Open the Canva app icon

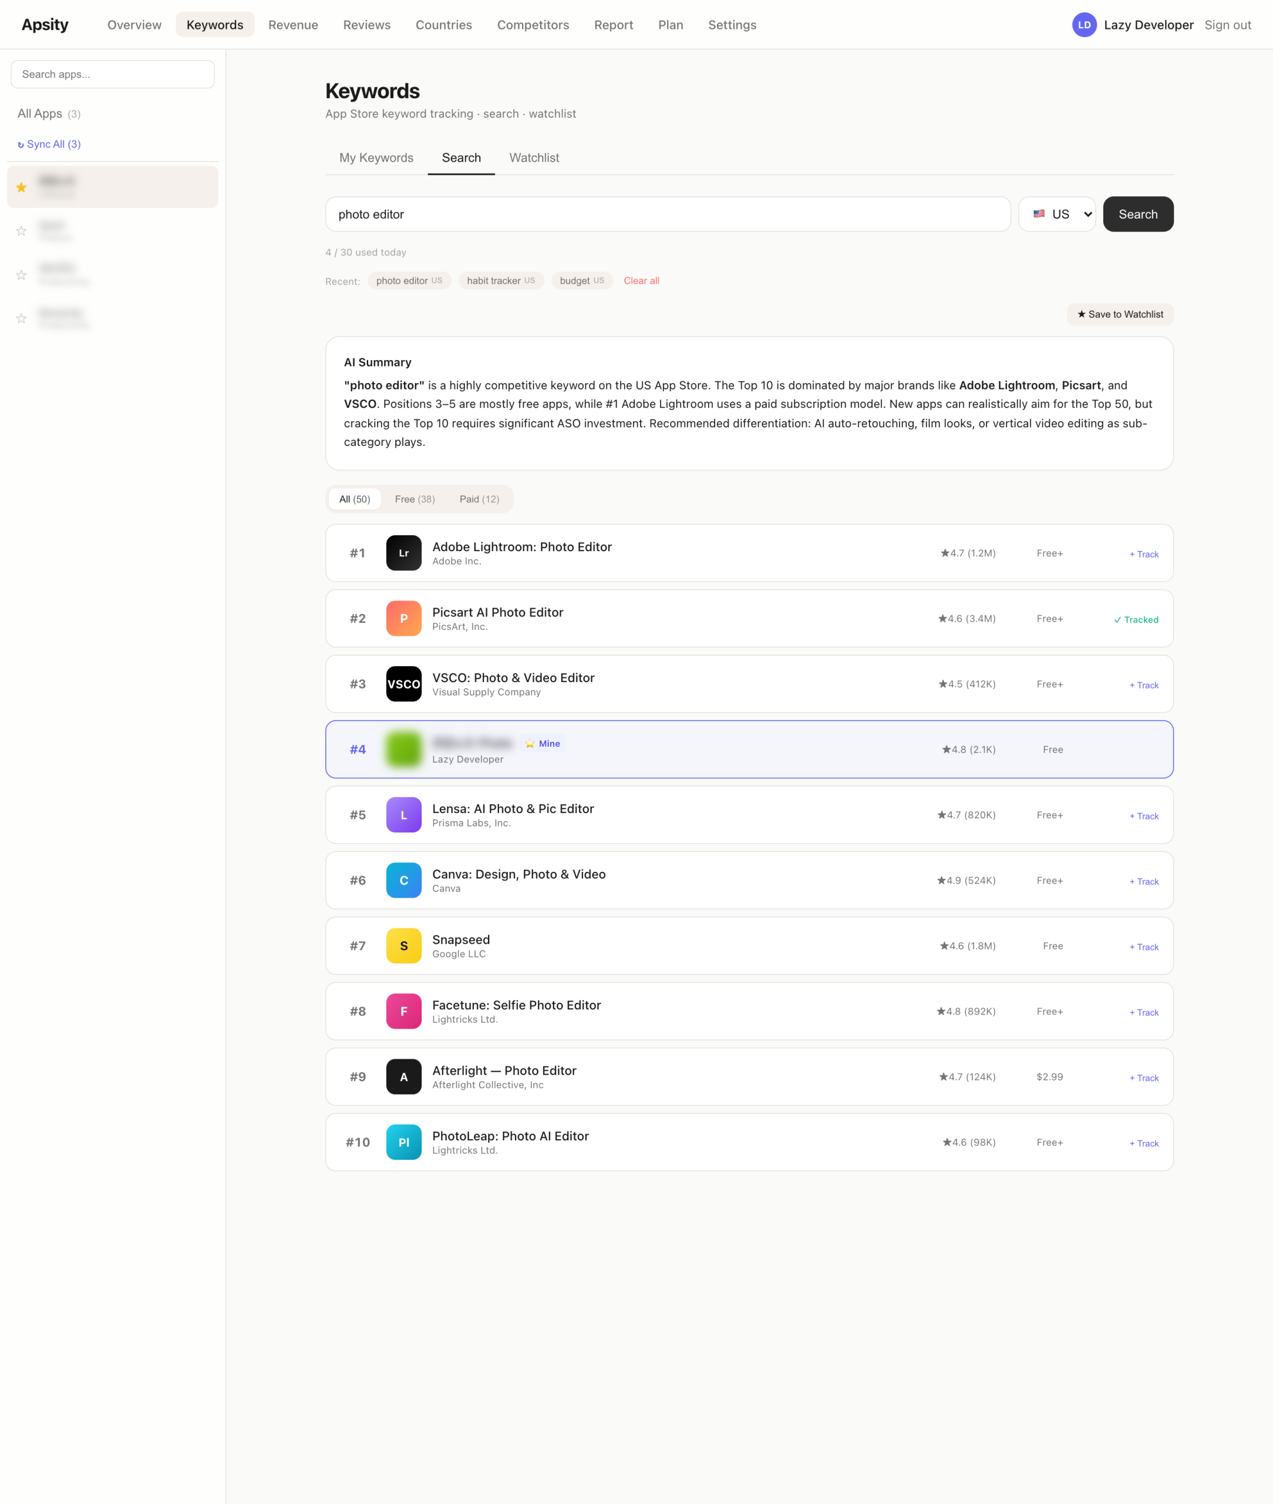tap(403, 880)
